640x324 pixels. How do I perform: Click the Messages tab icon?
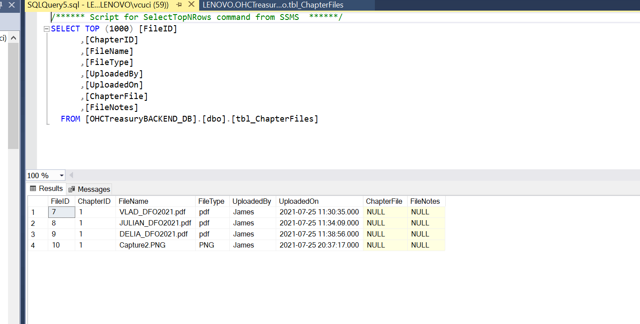tap(71, 189)
